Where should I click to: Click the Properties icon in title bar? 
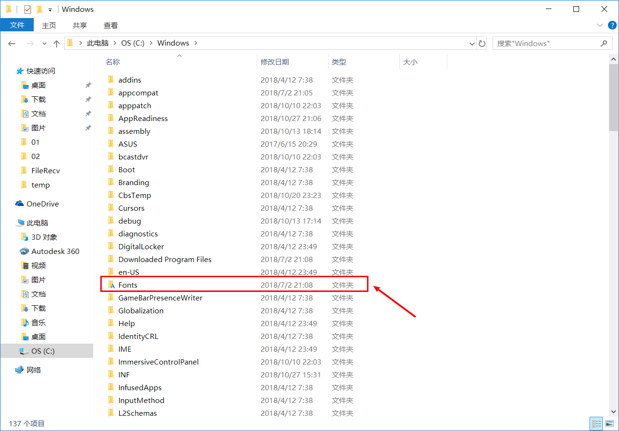tap(27, 9)
